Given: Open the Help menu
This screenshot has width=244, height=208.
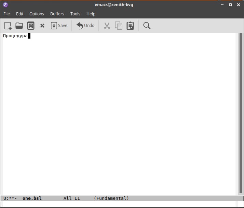Looking at the screenshot, I should tap(91, 14).
